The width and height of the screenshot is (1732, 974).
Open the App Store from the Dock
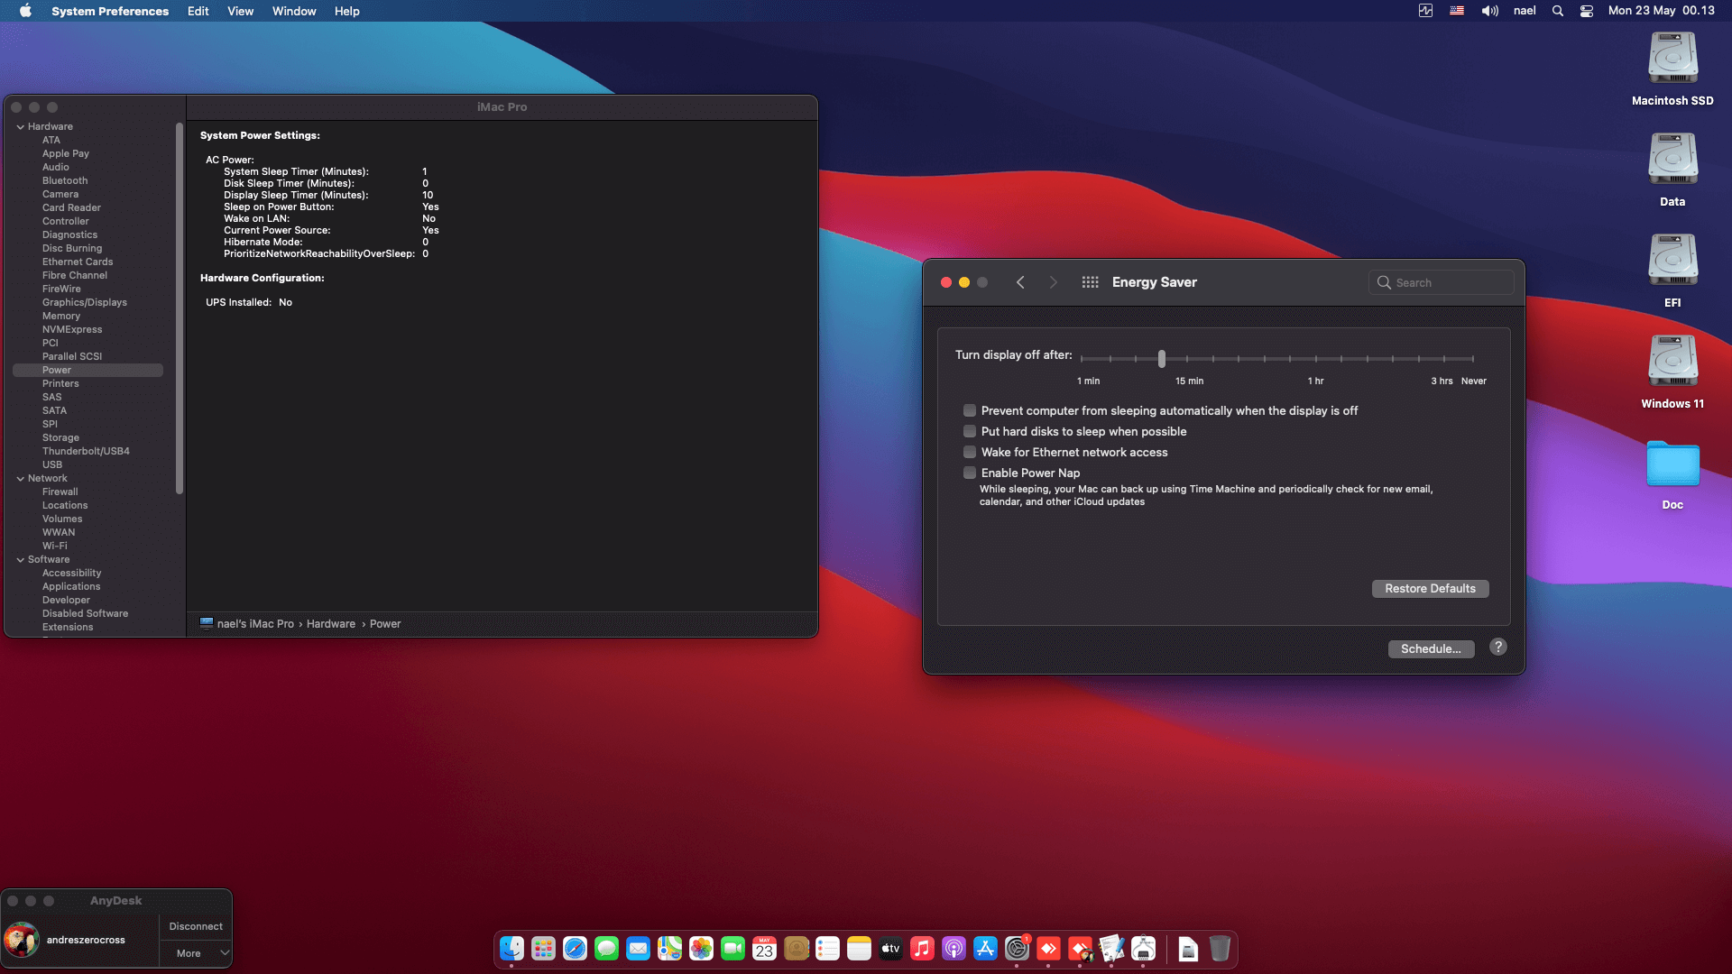[x=985, y=949]
